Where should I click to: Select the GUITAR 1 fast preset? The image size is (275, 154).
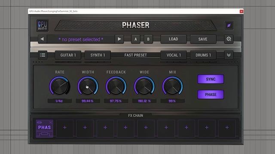tap(68, 55)
